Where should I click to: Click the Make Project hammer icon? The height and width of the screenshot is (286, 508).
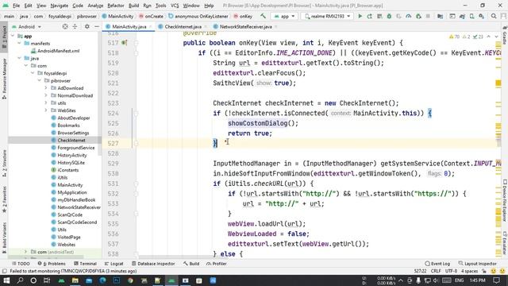coord(263,16)
